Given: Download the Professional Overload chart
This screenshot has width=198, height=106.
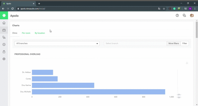Looking at the screenshot, I should click(187, 63).
